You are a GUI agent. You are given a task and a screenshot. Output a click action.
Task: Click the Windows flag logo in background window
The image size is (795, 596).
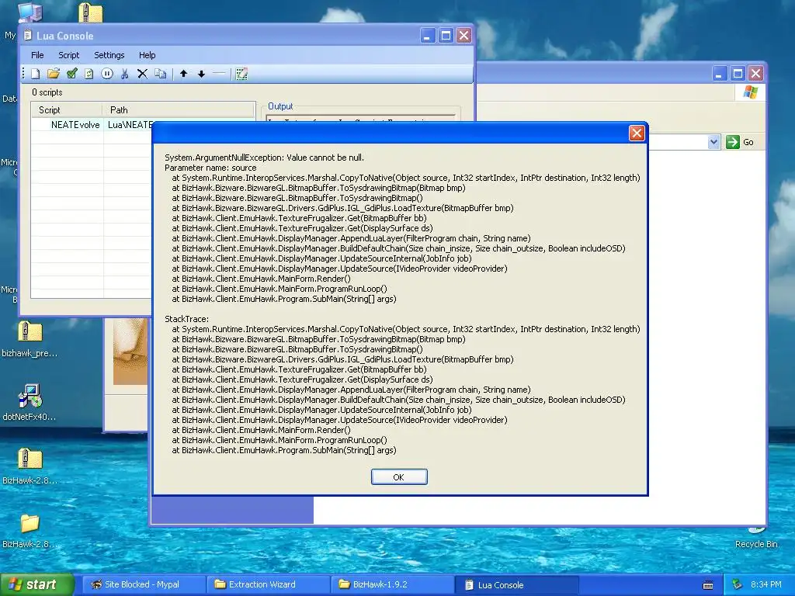(x=751, y=92)
